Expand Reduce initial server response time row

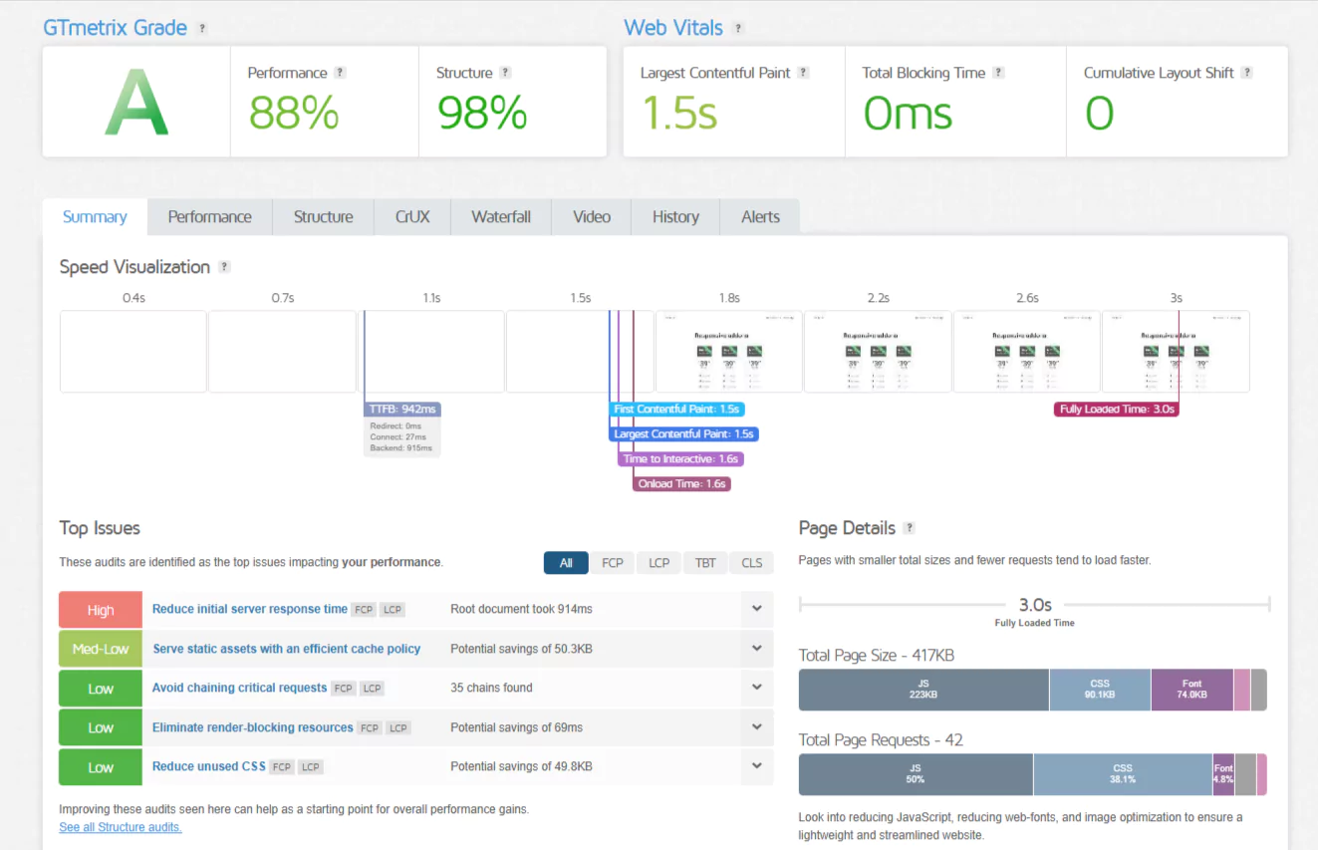pyautogui.click(x=757, y=609)
